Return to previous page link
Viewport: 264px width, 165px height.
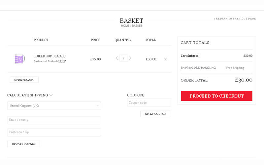coord(235,18)
